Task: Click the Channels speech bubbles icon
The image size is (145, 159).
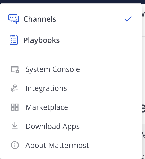Action: click(14, 19)
